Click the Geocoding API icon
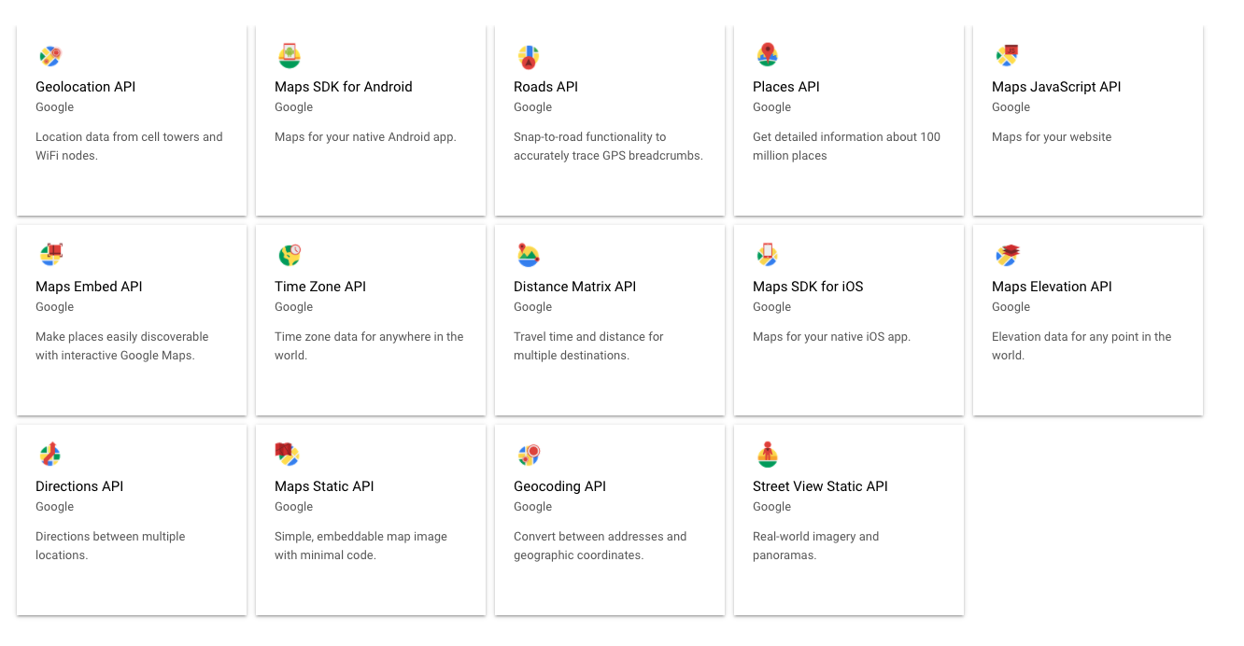The height and width of the screenshot is (646, 1244). point(529,455)
